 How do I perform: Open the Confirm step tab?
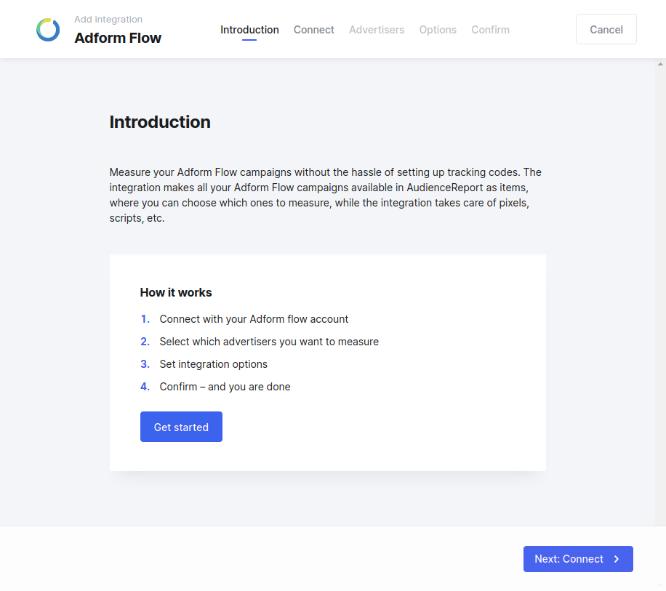(491, 30)
